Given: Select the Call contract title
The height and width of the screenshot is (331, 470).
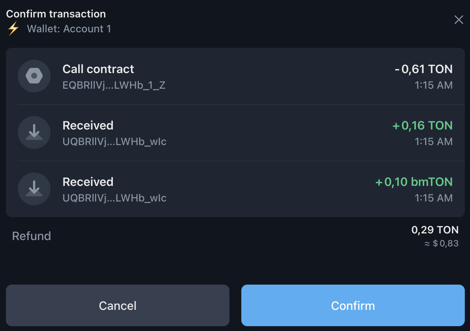Looking at the screenshot, I should coord(98,69).
